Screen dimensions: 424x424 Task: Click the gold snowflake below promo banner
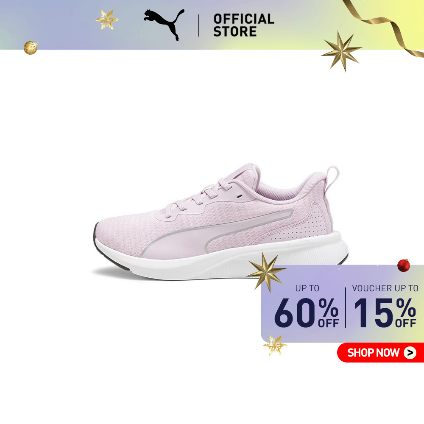[275, 345]
